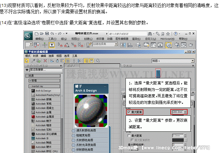Click the Mirror tool icon

click(123, 45)
